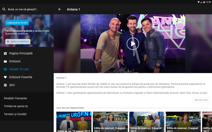Click the Antena 1 page title
This screenshot has width=212, height=132.
73,10
